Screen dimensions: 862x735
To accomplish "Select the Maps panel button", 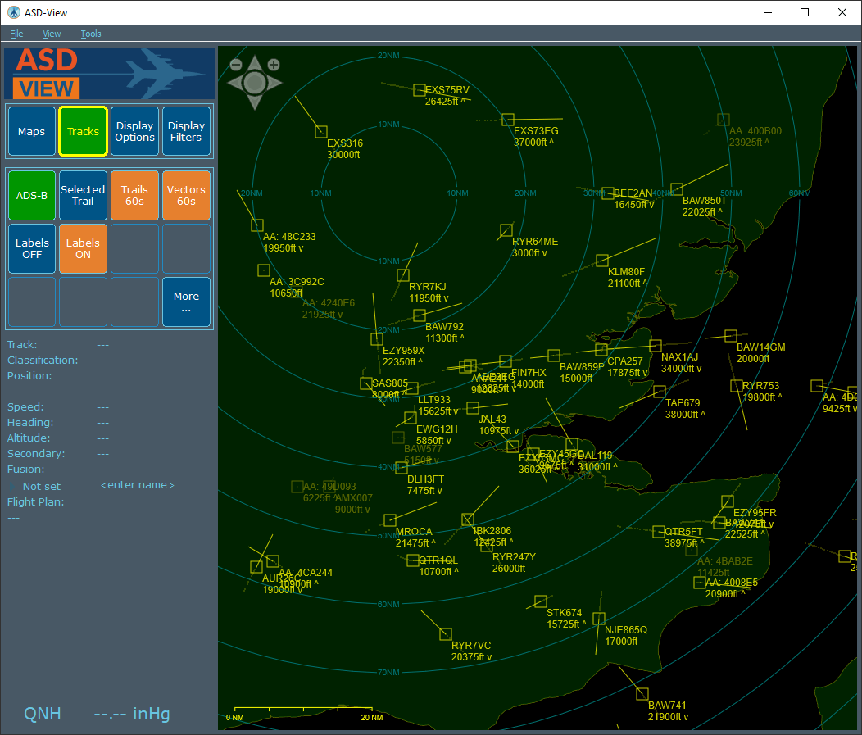I will click(x=31, y=131).
